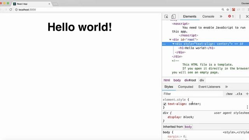Select the noscript opening tag
This screenshot has width=249, height=140.
[181, 24]
